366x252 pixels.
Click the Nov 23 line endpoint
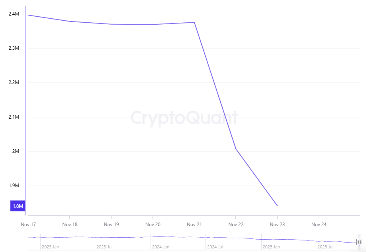277,206
